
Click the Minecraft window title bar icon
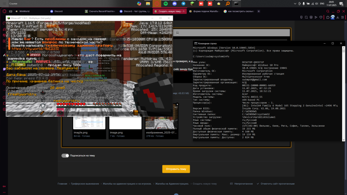[9, 18]
